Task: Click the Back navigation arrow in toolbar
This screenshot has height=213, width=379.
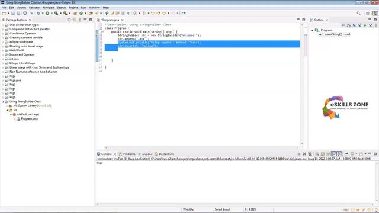Action: tap(164, 14)
